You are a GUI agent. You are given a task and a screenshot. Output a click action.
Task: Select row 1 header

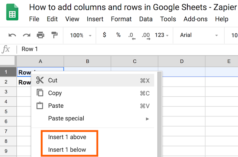tap(8, 72)
